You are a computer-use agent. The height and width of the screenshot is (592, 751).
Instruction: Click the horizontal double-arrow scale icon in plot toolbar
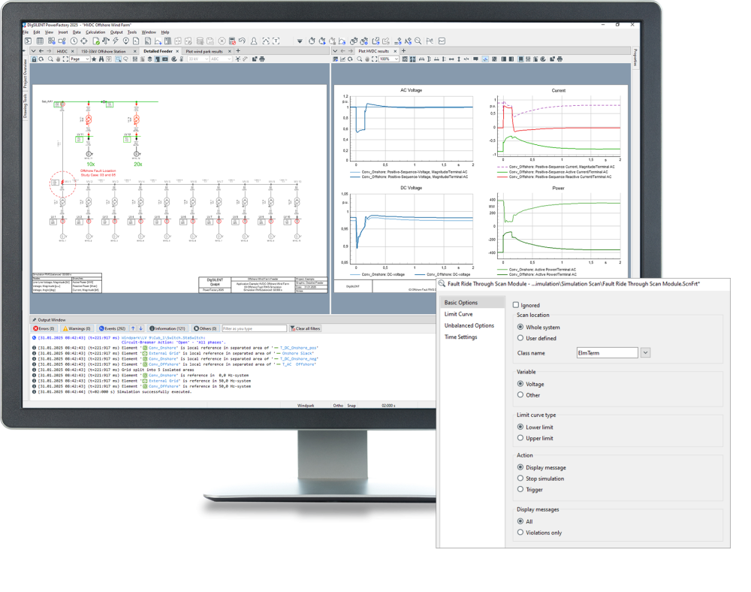point(451,59)
